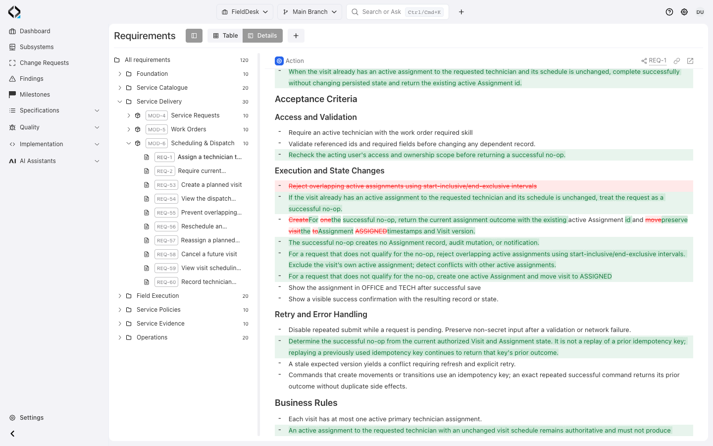The height and width of the screenshot is (446, 713).
Task: Open the FieldDesk project dropdown
Action: click(245, 12)
